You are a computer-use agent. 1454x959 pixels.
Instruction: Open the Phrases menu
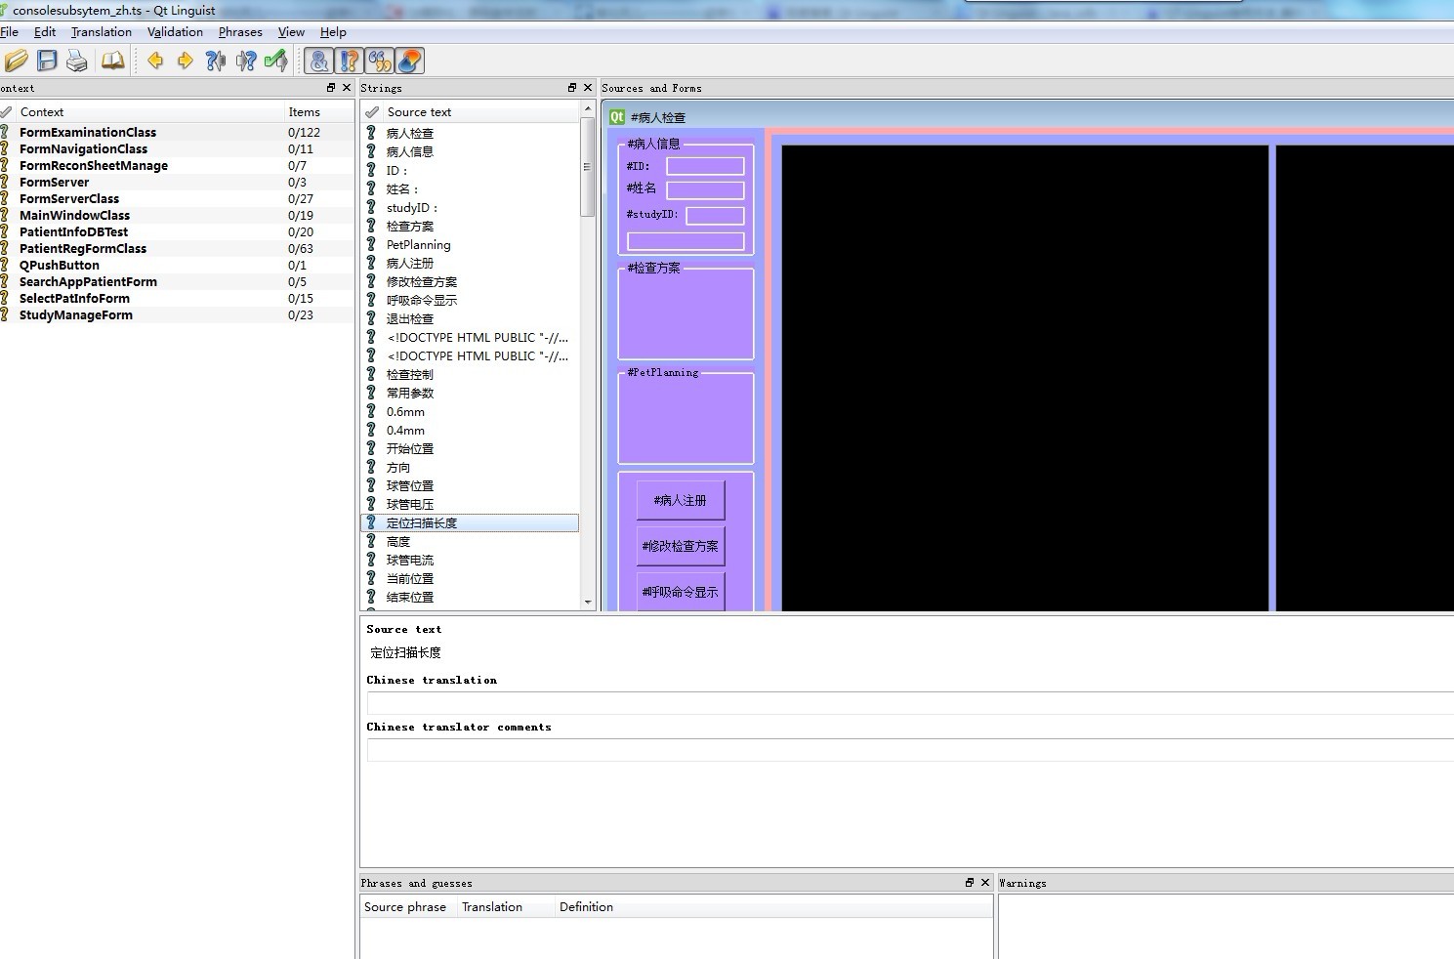pyautogui.click(x=240, y=32)
